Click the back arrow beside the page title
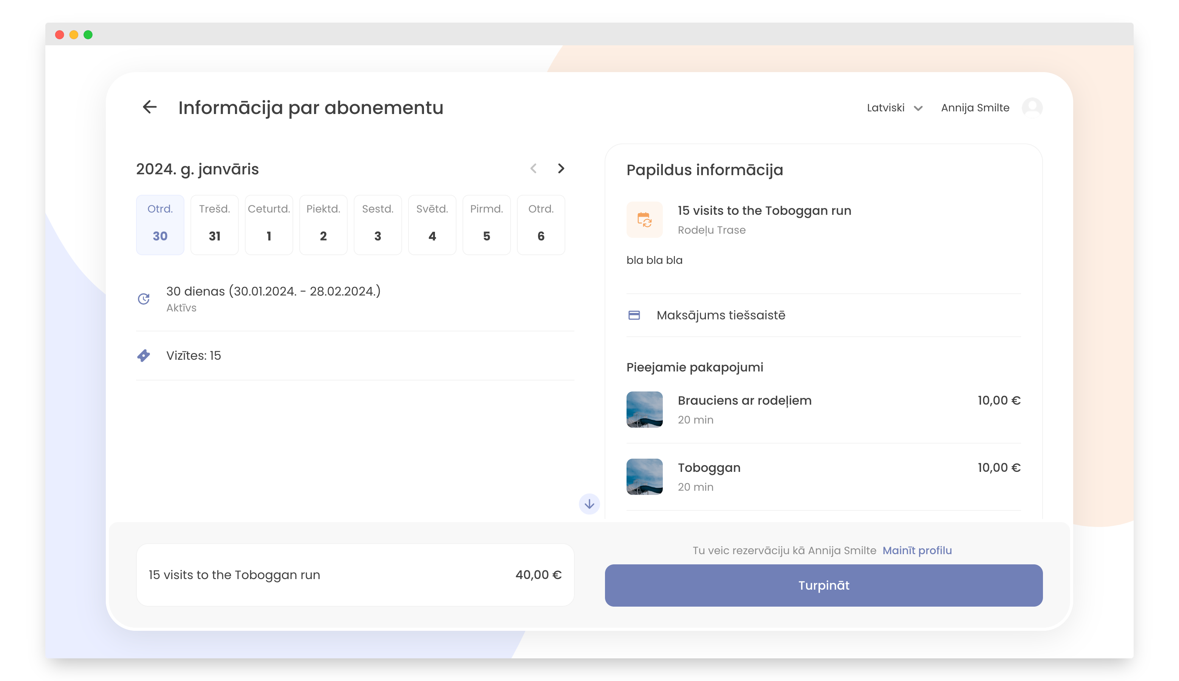The width and height of the screenshot is (1179, 681). click(x=149, y=107)
